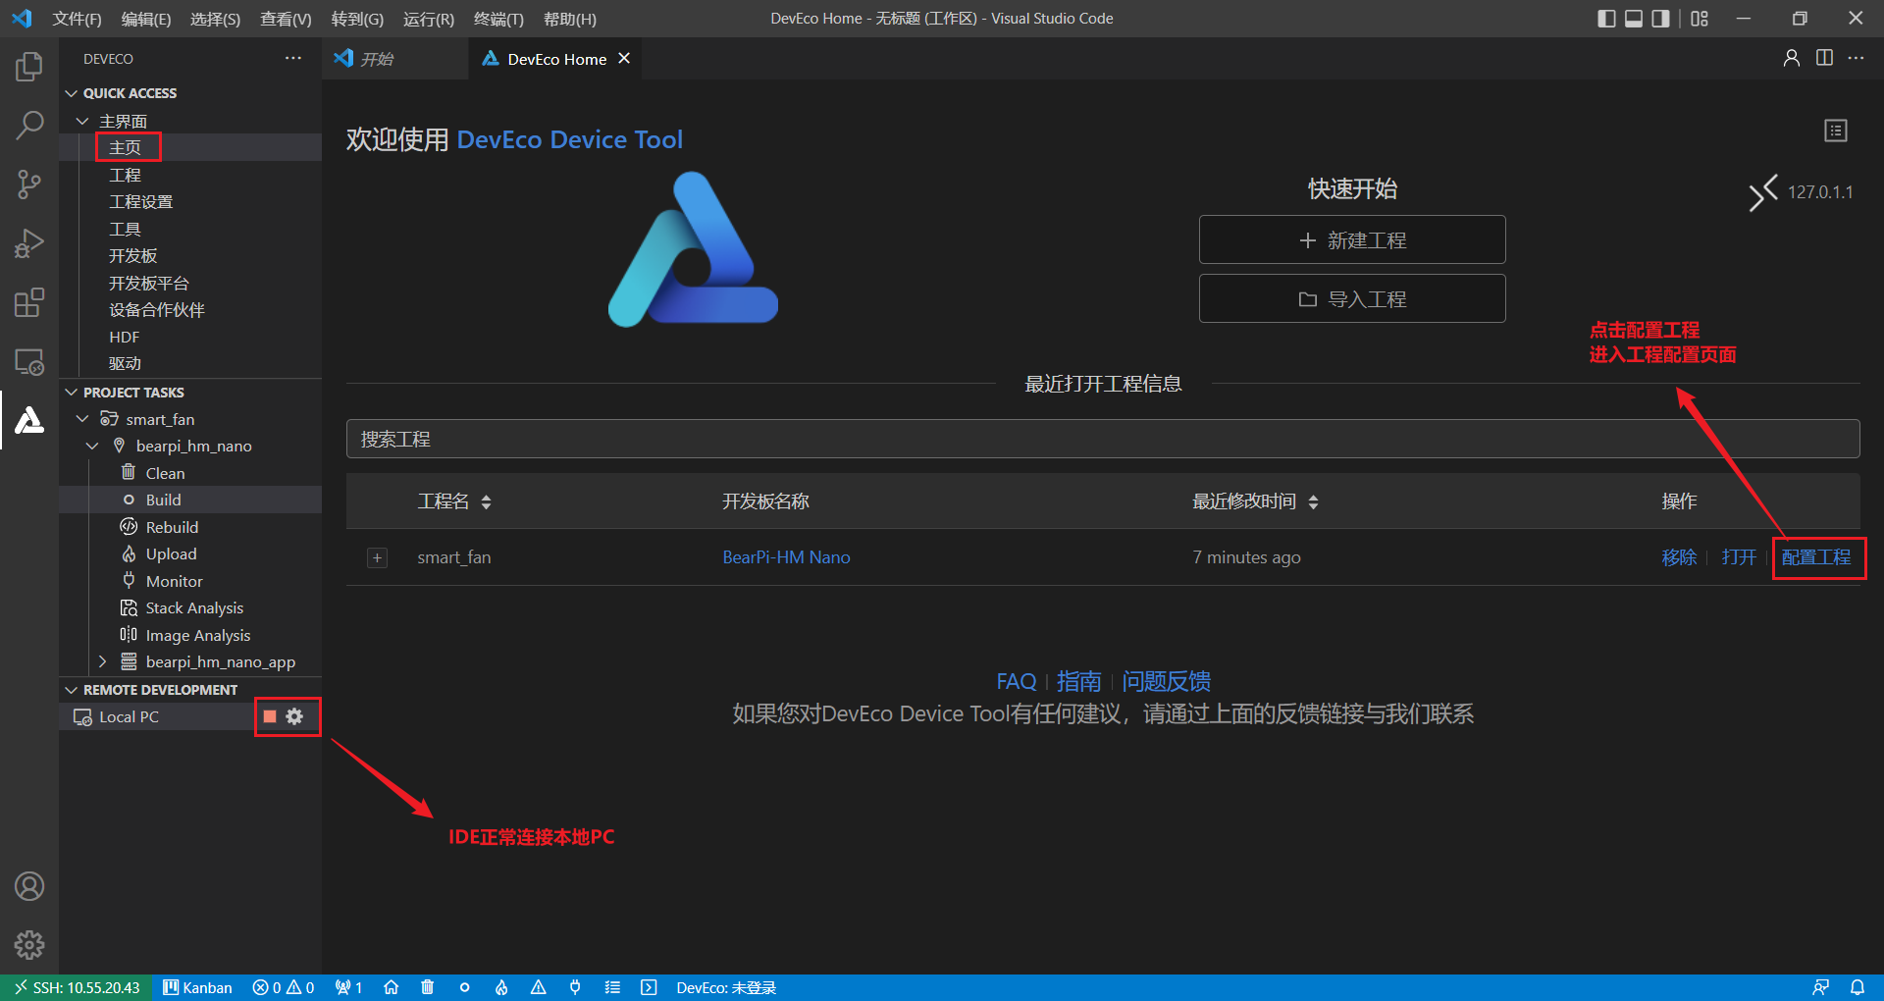Open the DEVECO panel more actions ellipsis
The height and width of the screenshot is (1001, 1884).
tap(293, 59)
